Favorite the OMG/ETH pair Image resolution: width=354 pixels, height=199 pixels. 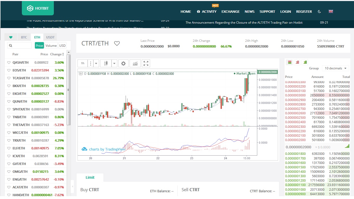(9, 172)
